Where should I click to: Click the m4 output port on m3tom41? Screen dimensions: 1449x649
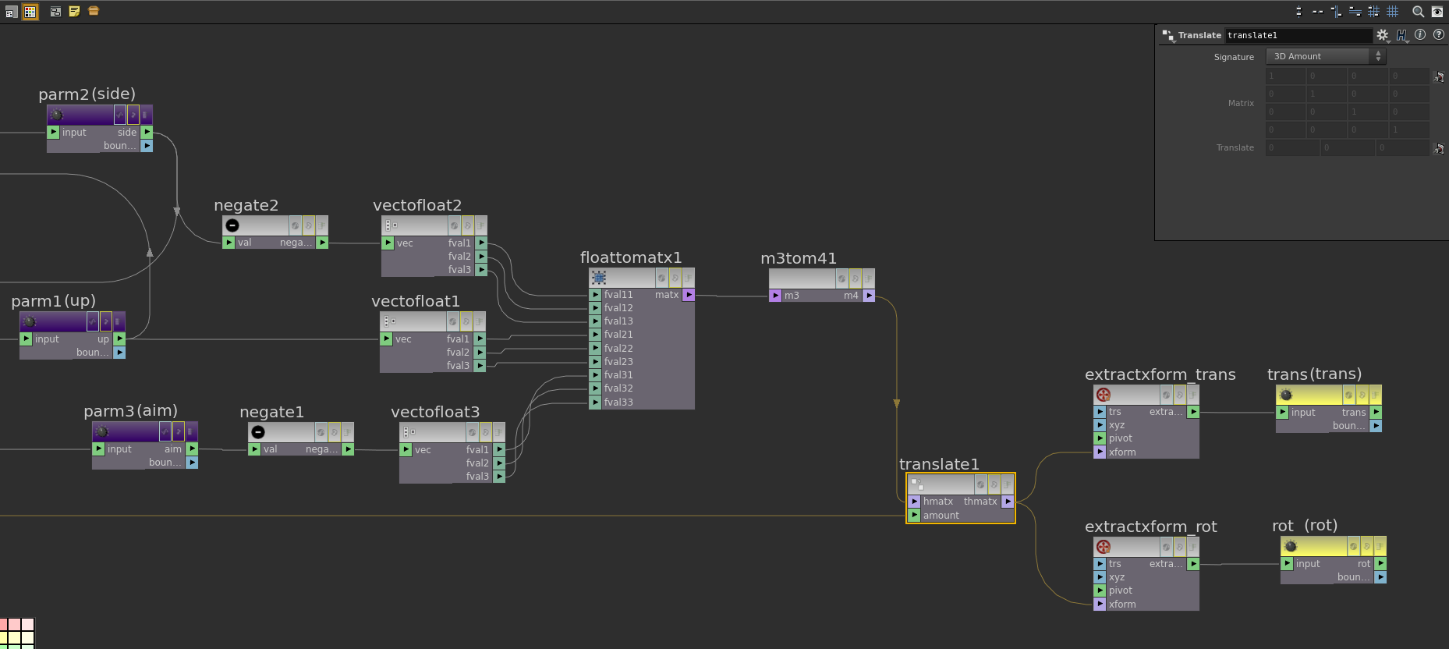pyautogui.click(x=869, y=296)
